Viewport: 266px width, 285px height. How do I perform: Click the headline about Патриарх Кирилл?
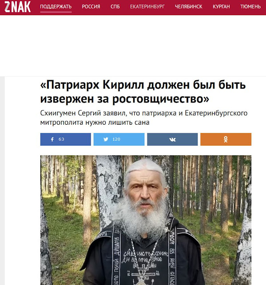tap(143, 92)
